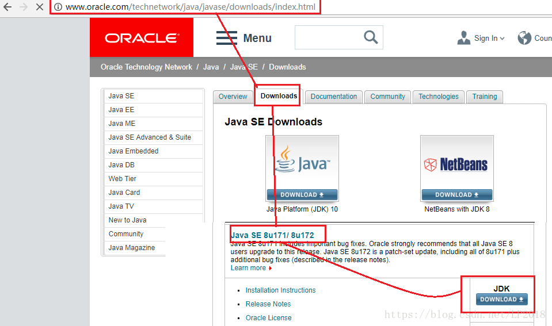
Task: View site info icon in address bar
Action: click(x=58, y=7)
